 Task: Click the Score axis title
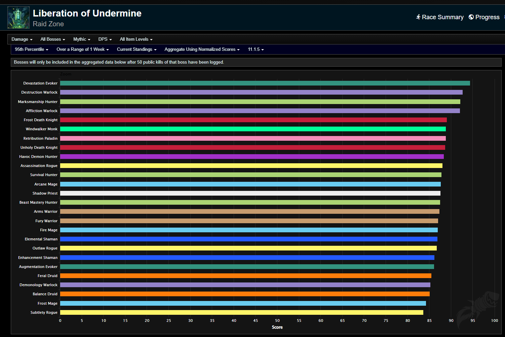click(x=277, y=327)
